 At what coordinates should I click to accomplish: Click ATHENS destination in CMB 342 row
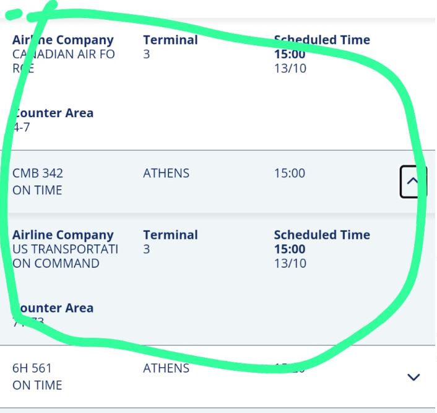click(x=166, y=173)
